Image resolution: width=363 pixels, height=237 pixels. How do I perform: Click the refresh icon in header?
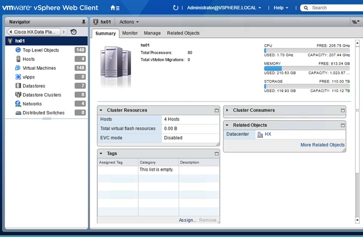click(x=176, y=8)
